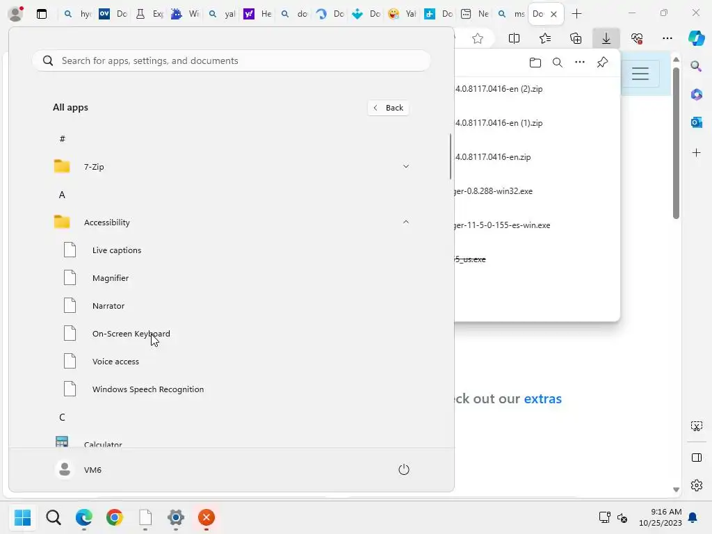Open Windows Start button on taskbar
The width and height of the screenshot is (712, 534).
point(22,517)
